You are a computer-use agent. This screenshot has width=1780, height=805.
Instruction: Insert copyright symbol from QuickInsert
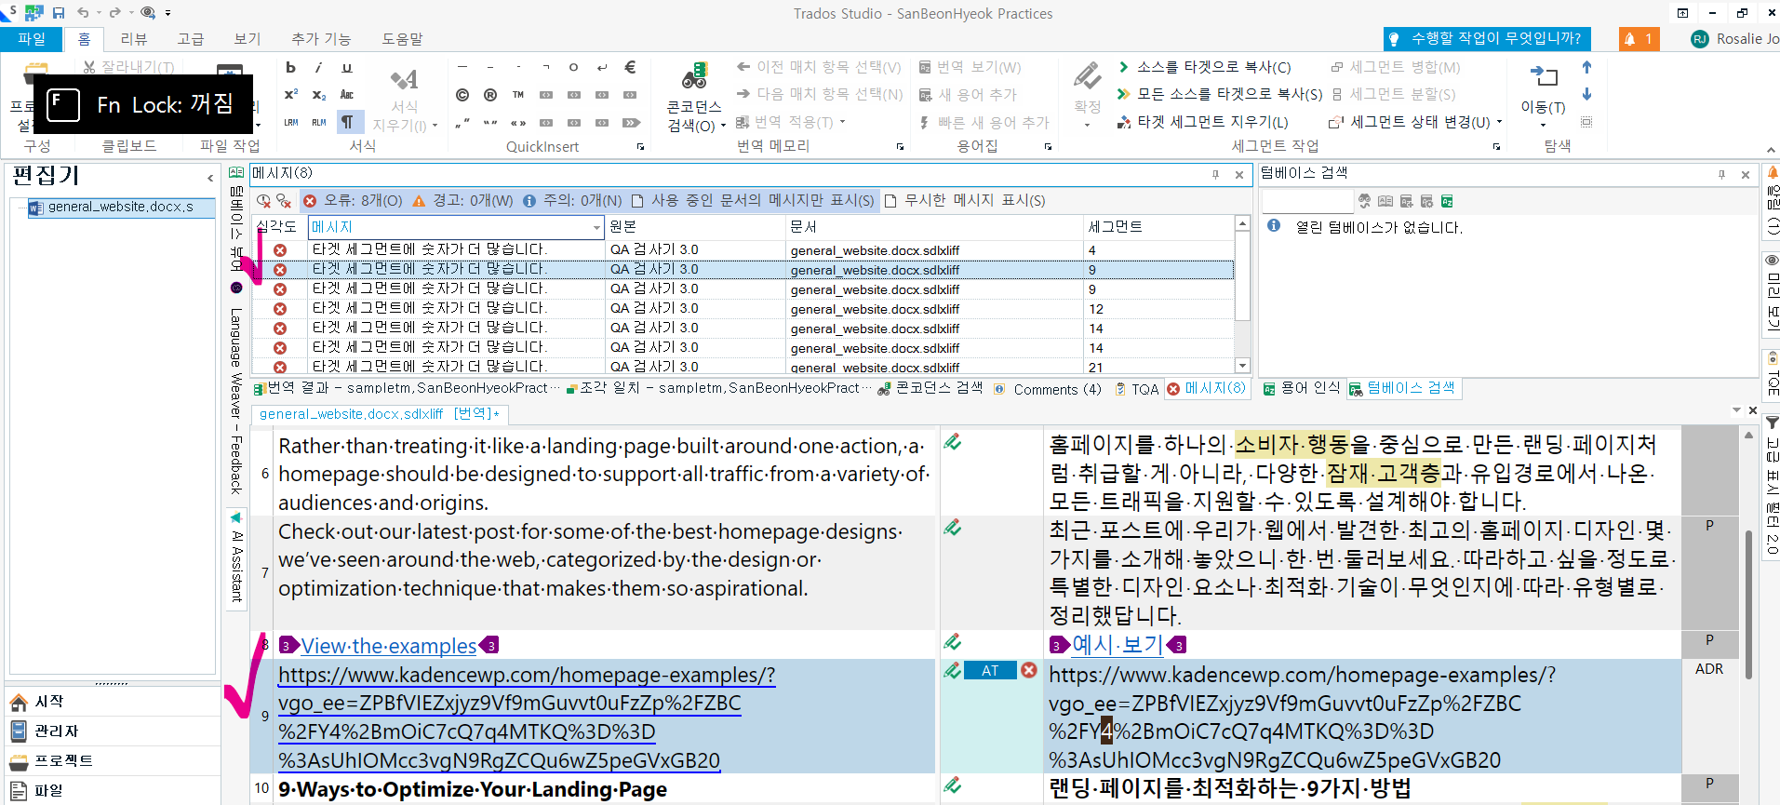coord(462,95)
